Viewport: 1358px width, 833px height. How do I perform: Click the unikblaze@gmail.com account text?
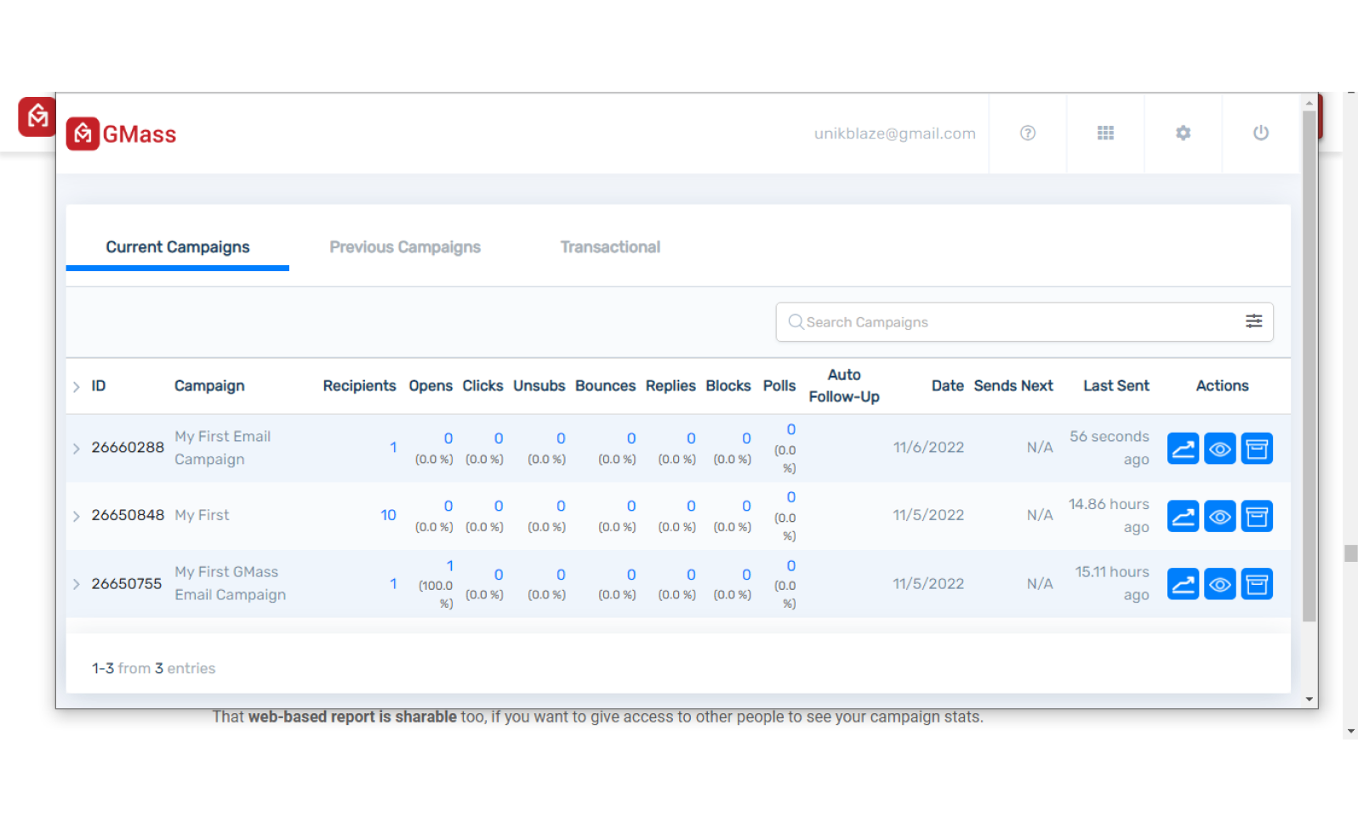pos(894,133)
